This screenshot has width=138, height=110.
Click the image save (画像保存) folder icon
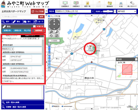[x=110, y=4]
